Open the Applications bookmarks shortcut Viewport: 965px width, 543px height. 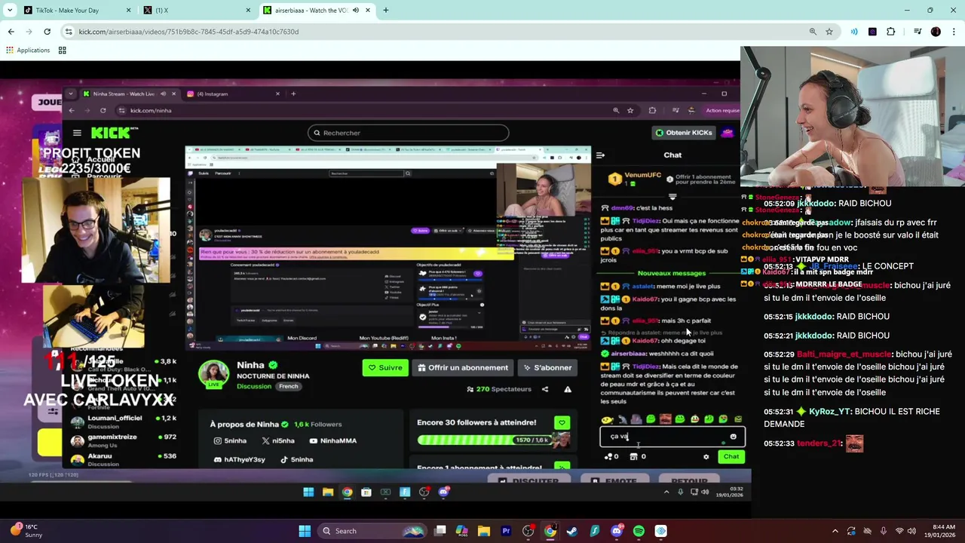click(x=28, y=51)
